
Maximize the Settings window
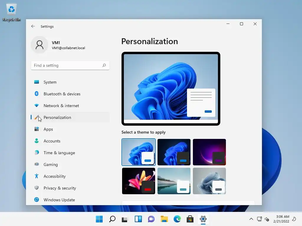(x=241, y=24)
